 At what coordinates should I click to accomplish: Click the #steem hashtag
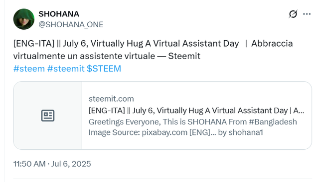29,68
